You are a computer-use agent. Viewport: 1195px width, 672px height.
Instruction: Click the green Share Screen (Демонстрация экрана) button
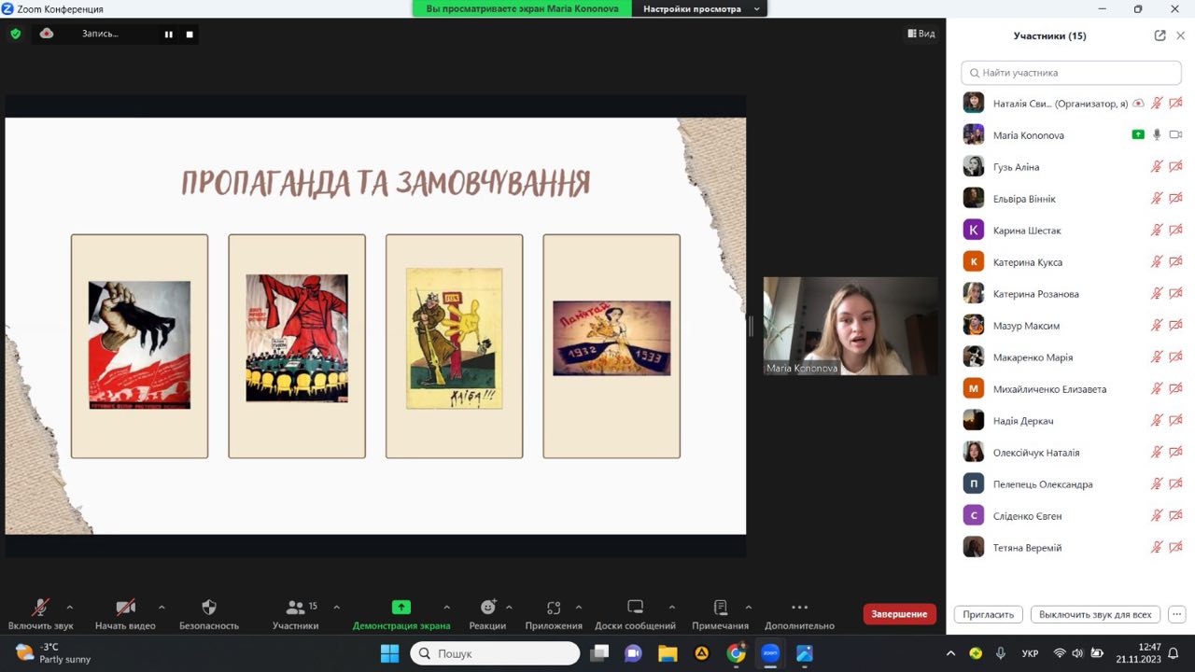(x=401, y=615)
